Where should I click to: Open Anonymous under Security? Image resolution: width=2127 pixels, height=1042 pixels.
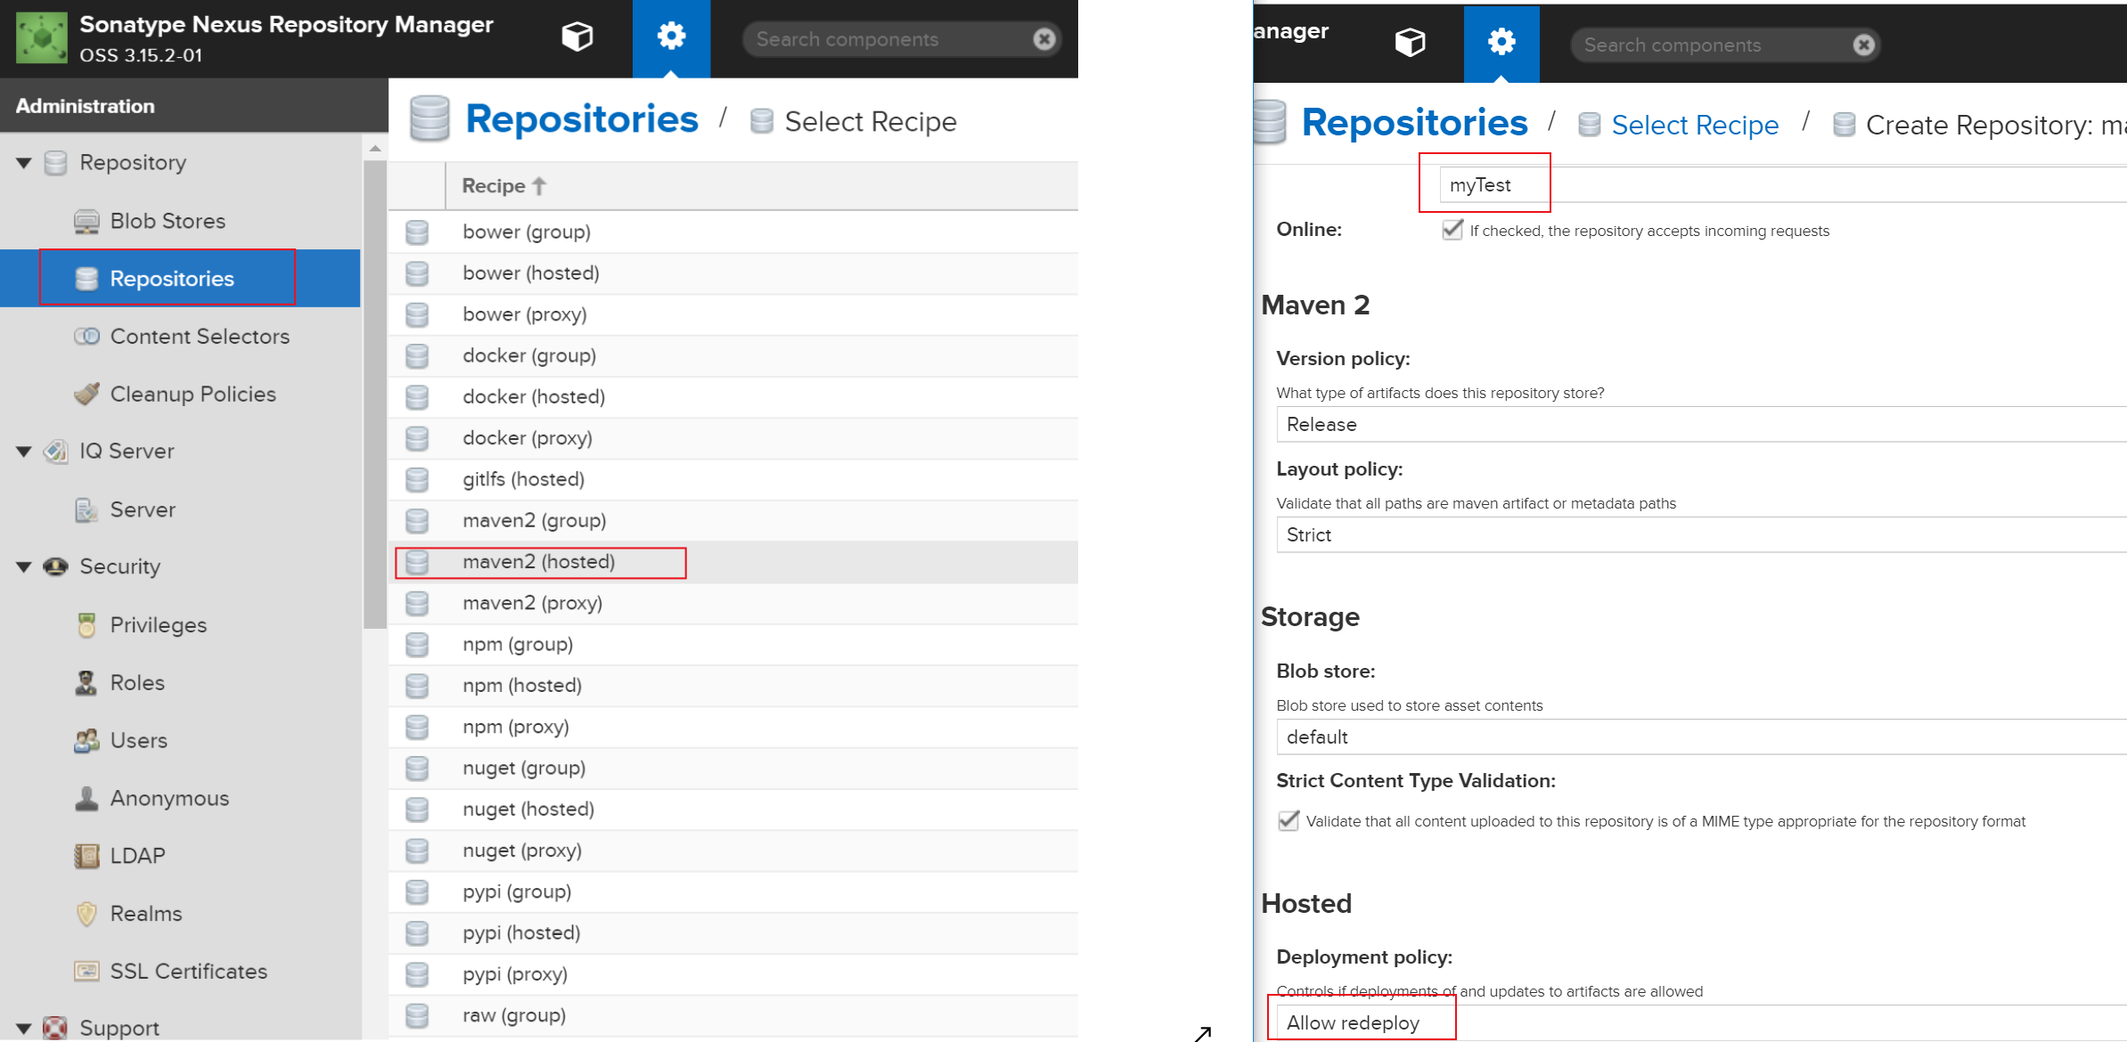pos(152,799)
